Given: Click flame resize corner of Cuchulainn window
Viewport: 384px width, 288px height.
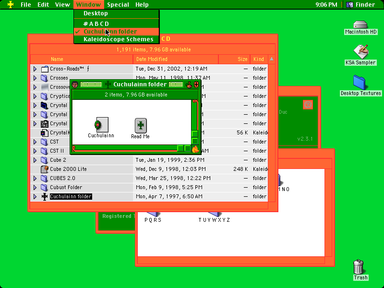Looking at the screenshot, I should (195, 149).
